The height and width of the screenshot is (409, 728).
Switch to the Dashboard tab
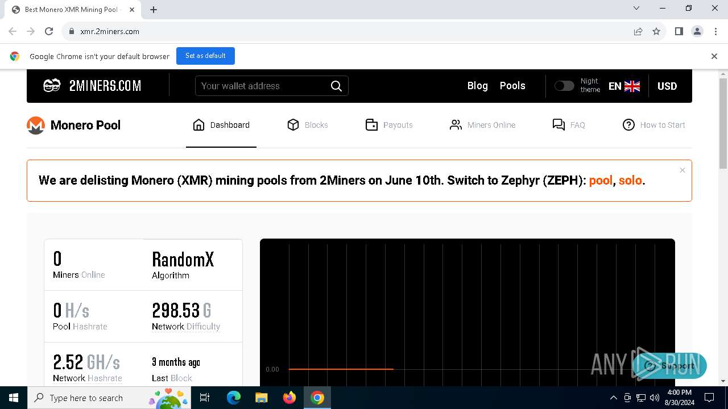tap(221, 125)
